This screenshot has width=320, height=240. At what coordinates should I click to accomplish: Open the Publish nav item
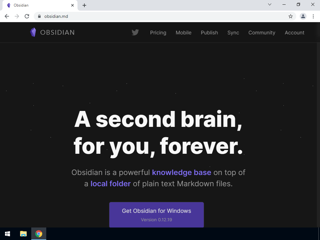click(209, 32)
